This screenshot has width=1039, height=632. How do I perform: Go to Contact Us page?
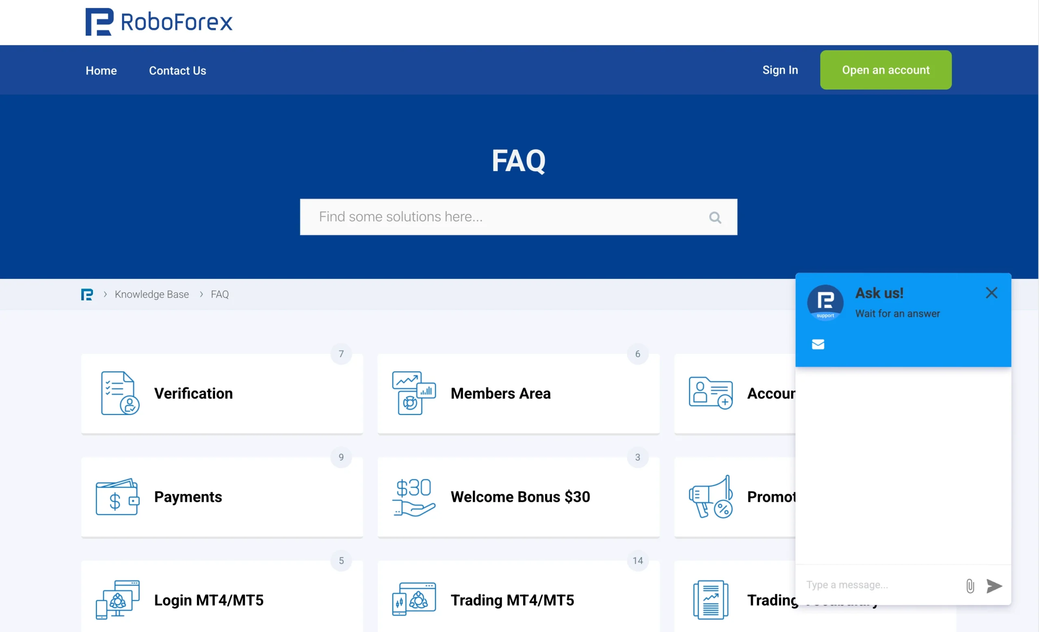(177, 70)
